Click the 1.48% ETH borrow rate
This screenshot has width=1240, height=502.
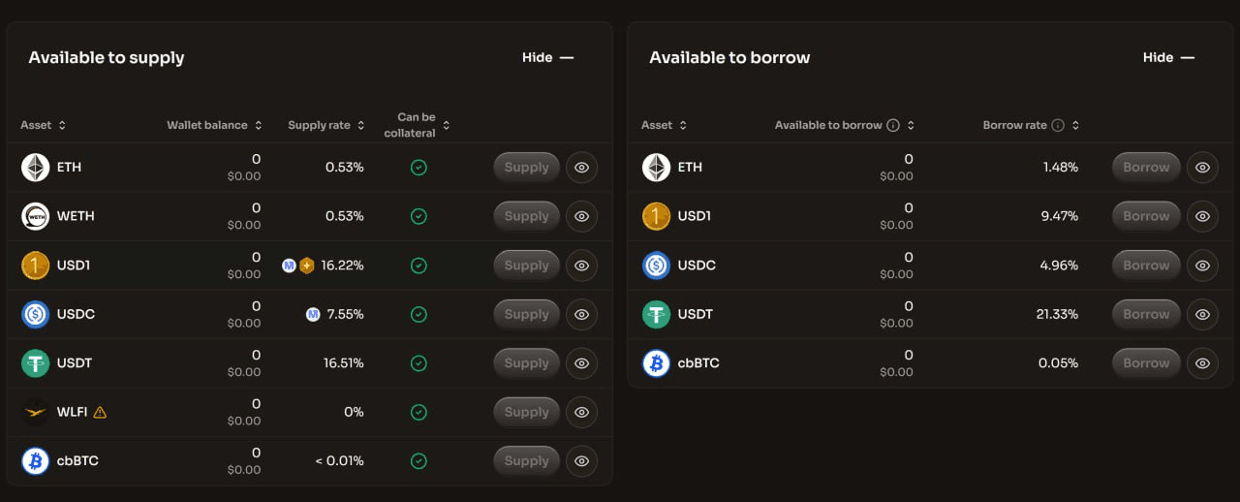(1061, 168)
